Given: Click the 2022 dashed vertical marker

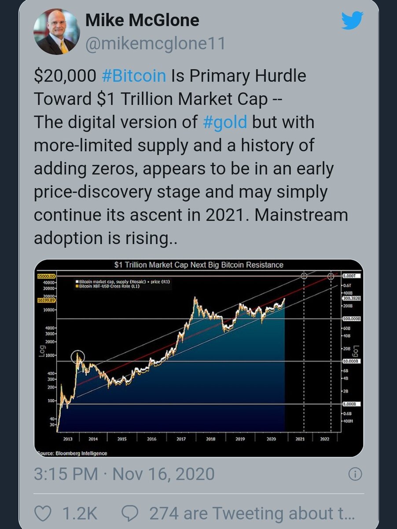Looking at the screenshot, I should click(x=331, y=353).
